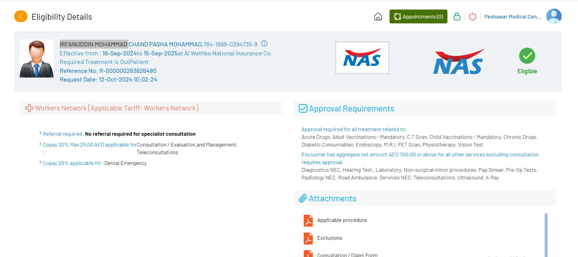Click the patient photo thumbnail
The height and width of the screenshot is (257, 578).
37,58
